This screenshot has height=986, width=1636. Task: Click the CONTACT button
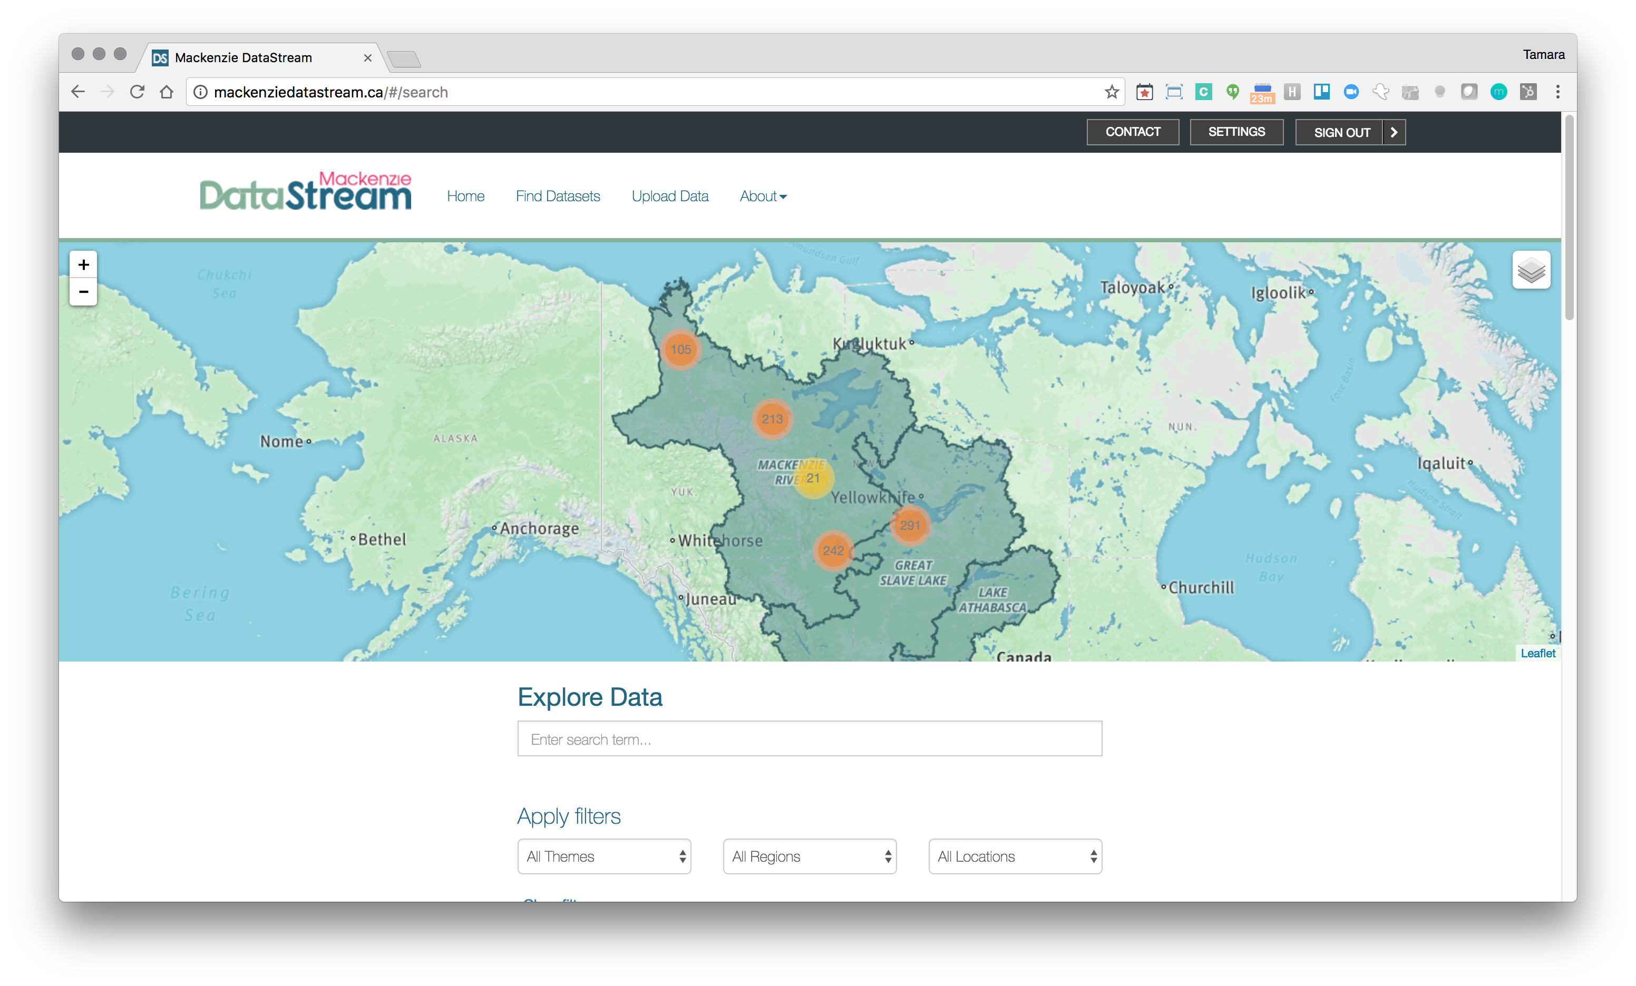[x=1133, y=132]
